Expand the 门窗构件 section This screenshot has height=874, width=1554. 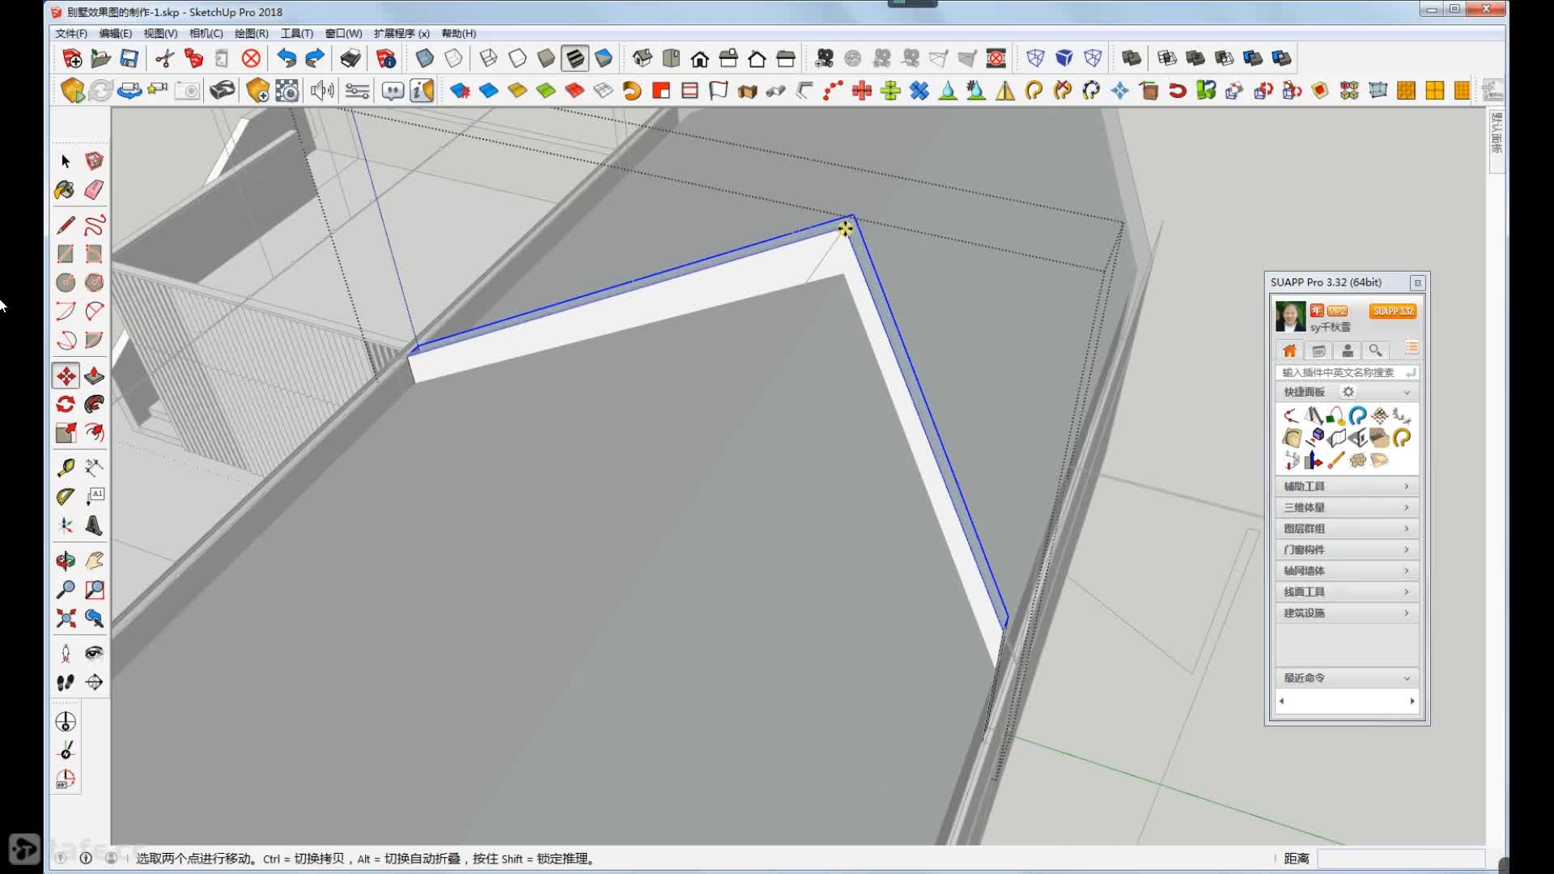click(x=1347, y=549)
